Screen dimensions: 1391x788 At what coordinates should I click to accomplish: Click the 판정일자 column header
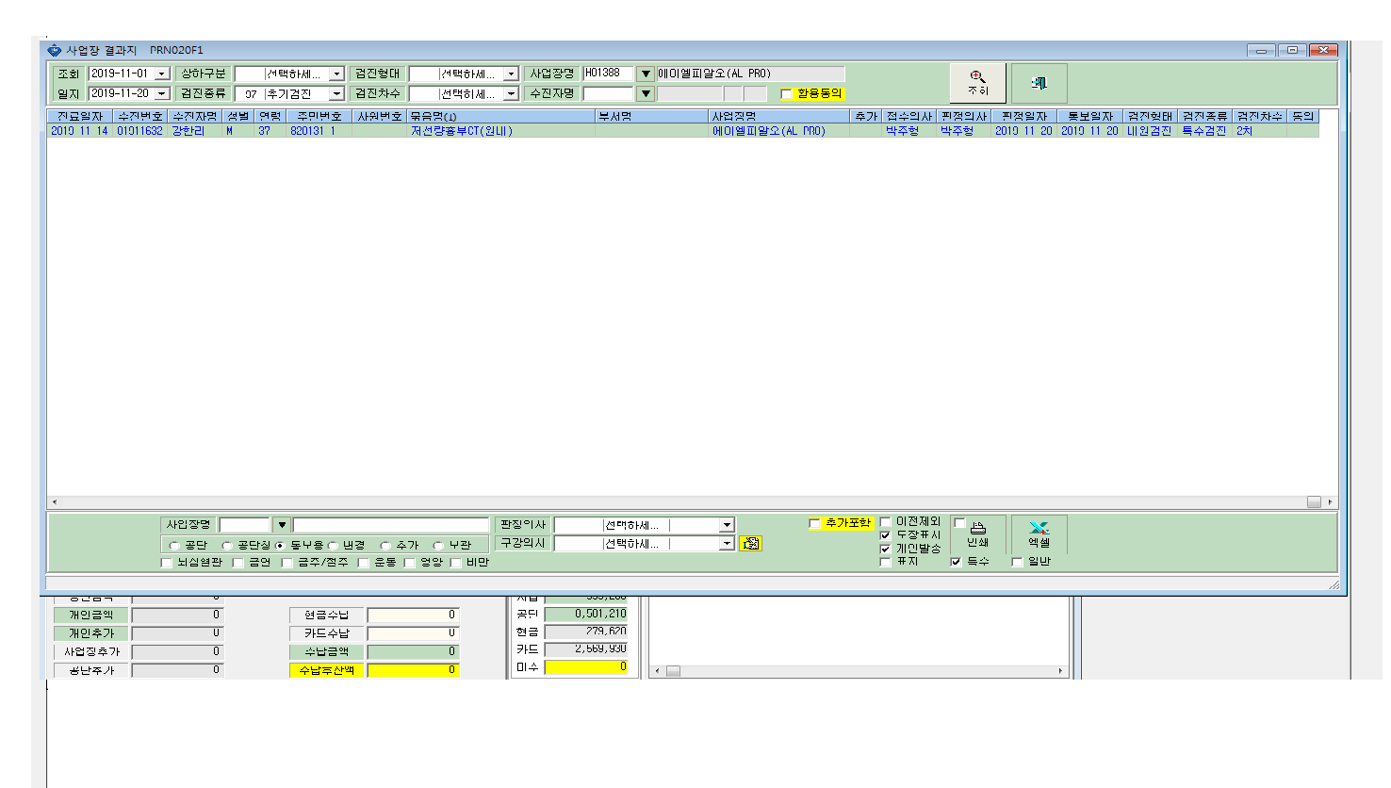(1023, 116)
